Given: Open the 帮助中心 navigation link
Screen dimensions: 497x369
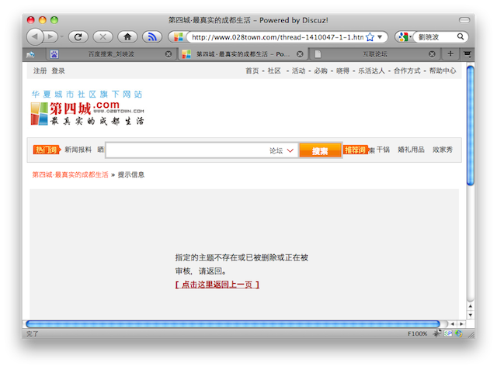Looking at the screenshot, I should [x=443, y=71].
